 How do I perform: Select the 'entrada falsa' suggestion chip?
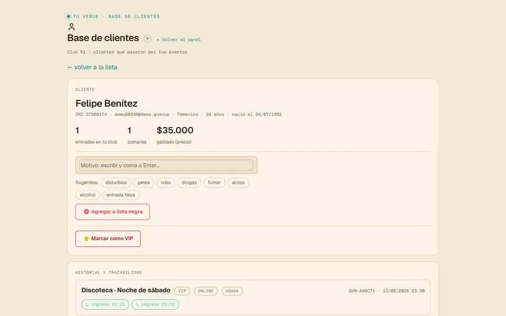pyautogui.click(x=121, y=195)
